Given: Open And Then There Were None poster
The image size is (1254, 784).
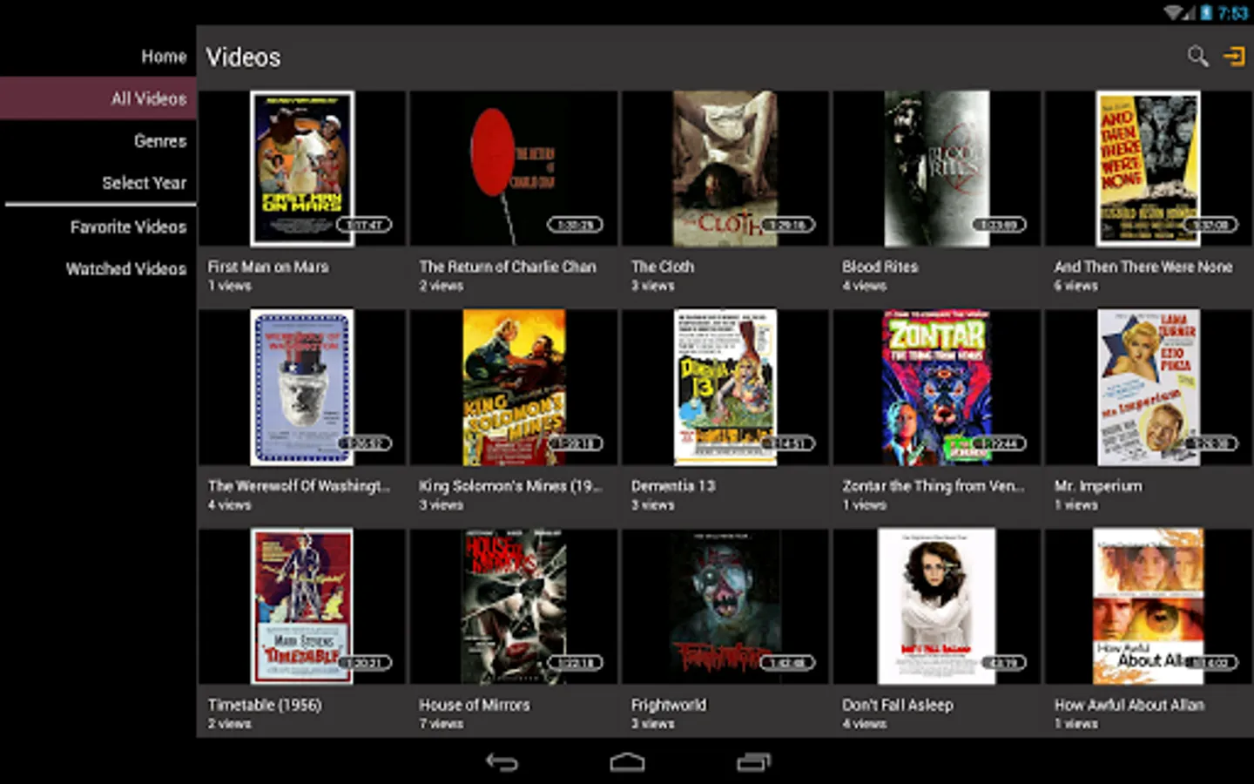Looking at the screenshot, I should [x=1148, y=168].
